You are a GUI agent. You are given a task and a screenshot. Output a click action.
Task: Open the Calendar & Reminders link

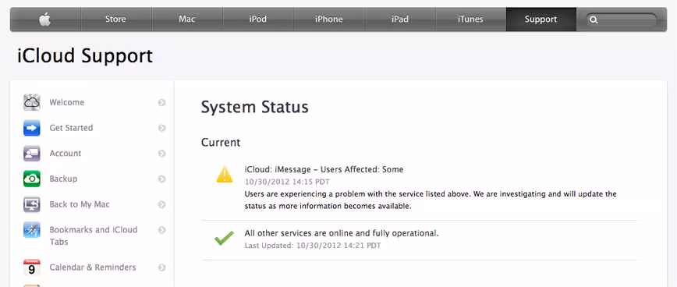pyautogui.click(x=93, y=268)
